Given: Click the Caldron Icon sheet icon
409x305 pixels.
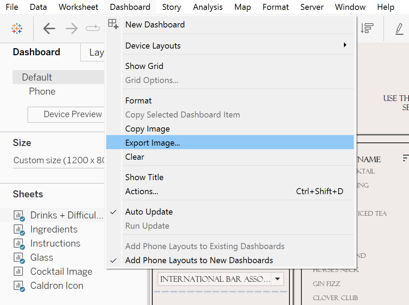Looking at the screenshot, I should tap(18, 286).
